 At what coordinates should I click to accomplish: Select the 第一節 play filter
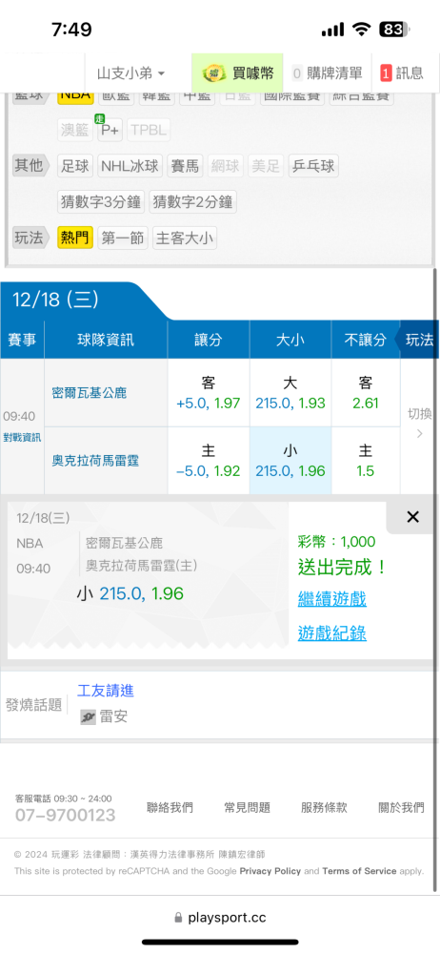click(123, 238)
